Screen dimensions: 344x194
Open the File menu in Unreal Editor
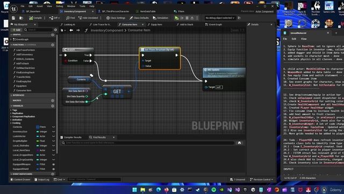click(23, 6)
